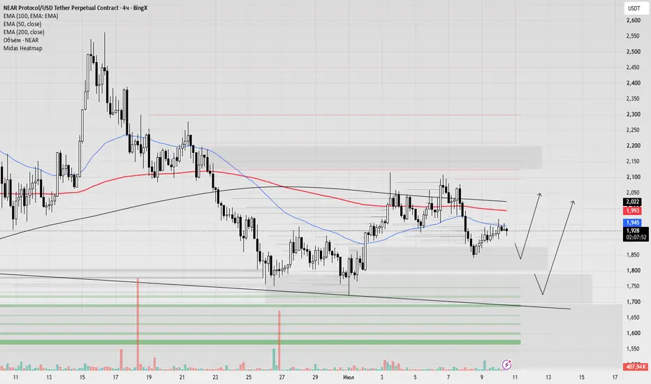651x384 pixels.
Task: Click date 7 on the time axis
Action: [x=448, y=377]
